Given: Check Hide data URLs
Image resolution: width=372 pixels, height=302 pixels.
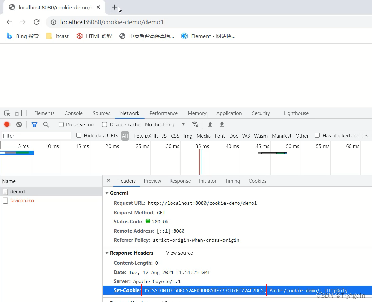Looking at the screenshot, I should click(x=79, y=135).
